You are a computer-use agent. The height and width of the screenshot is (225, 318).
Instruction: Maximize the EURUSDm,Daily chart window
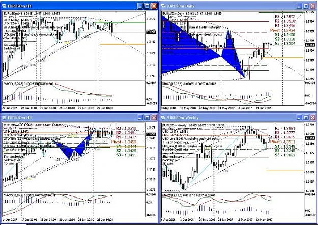click(306, 6)
